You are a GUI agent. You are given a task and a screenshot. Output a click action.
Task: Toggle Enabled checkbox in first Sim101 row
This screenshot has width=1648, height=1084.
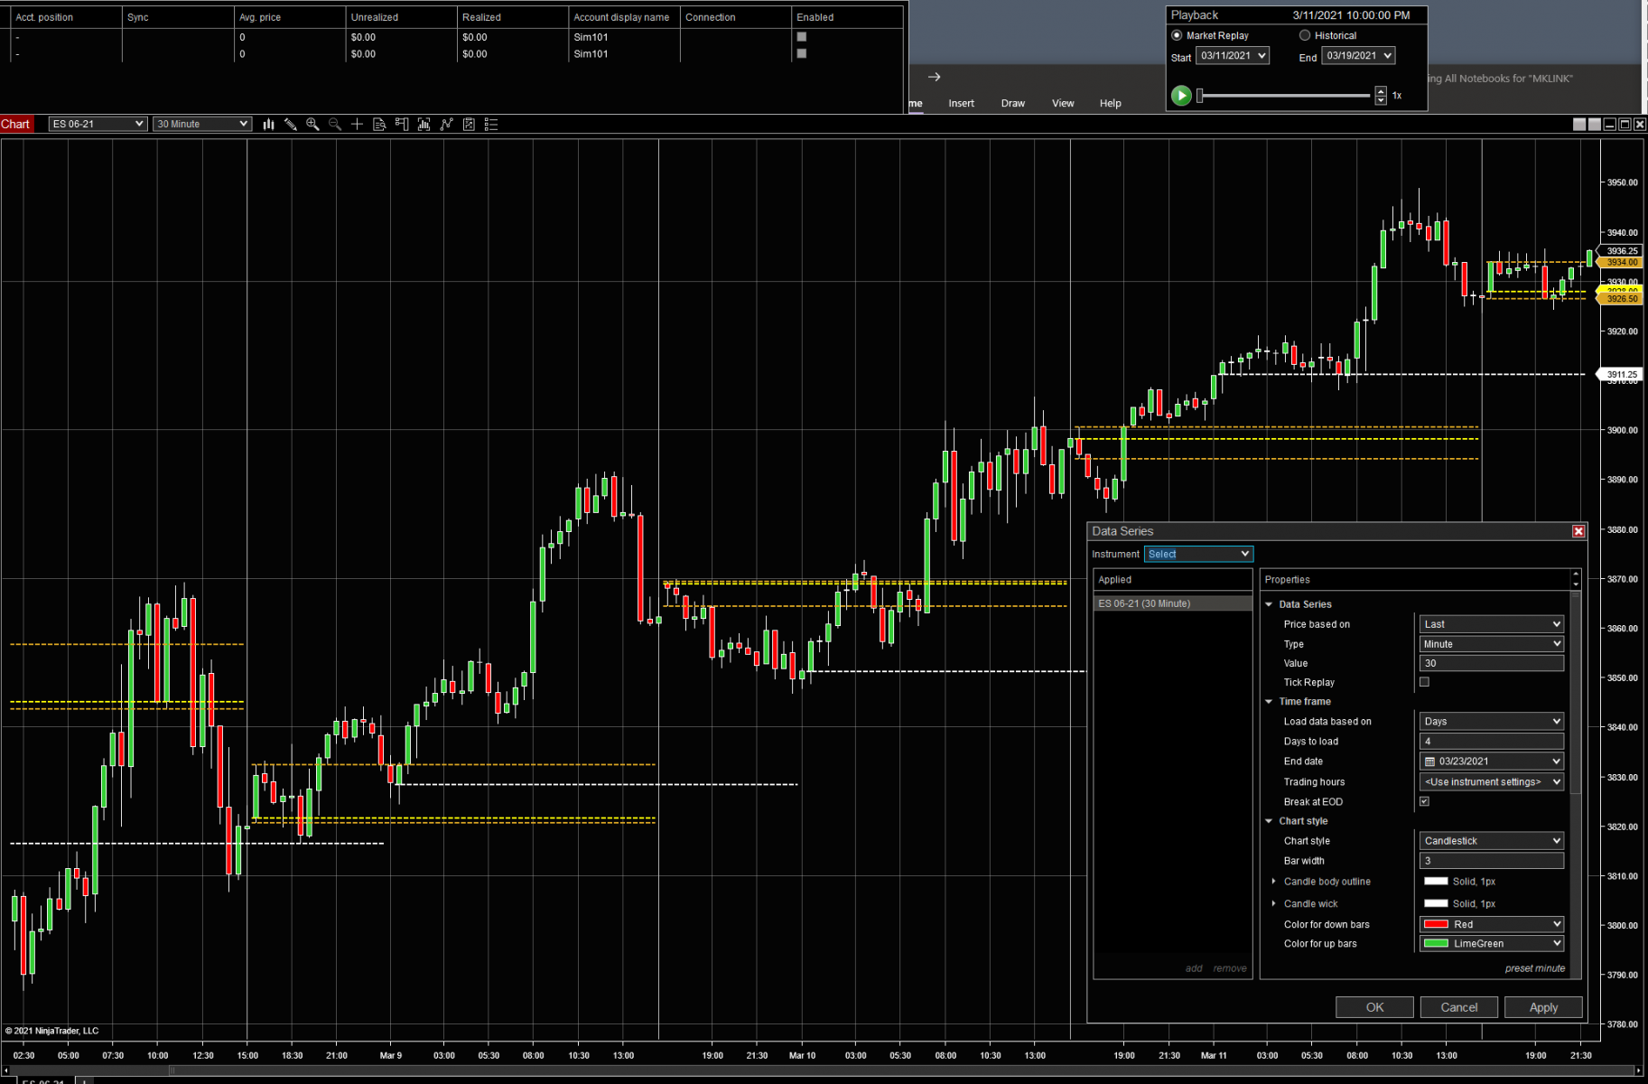coord(802,37)
